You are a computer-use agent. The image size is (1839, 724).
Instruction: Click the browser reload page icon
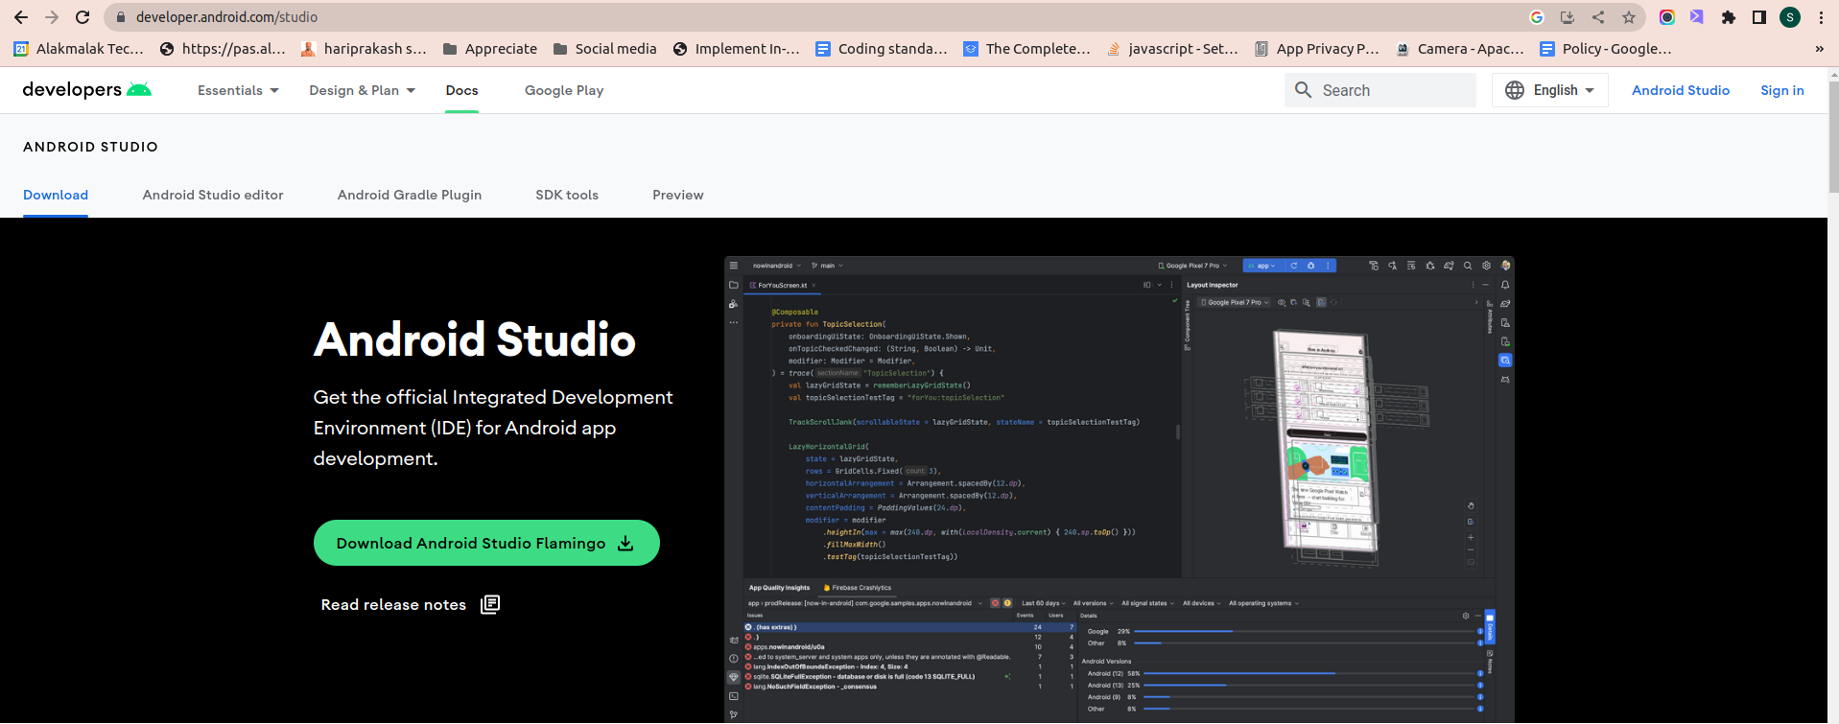tap(83, 17)
